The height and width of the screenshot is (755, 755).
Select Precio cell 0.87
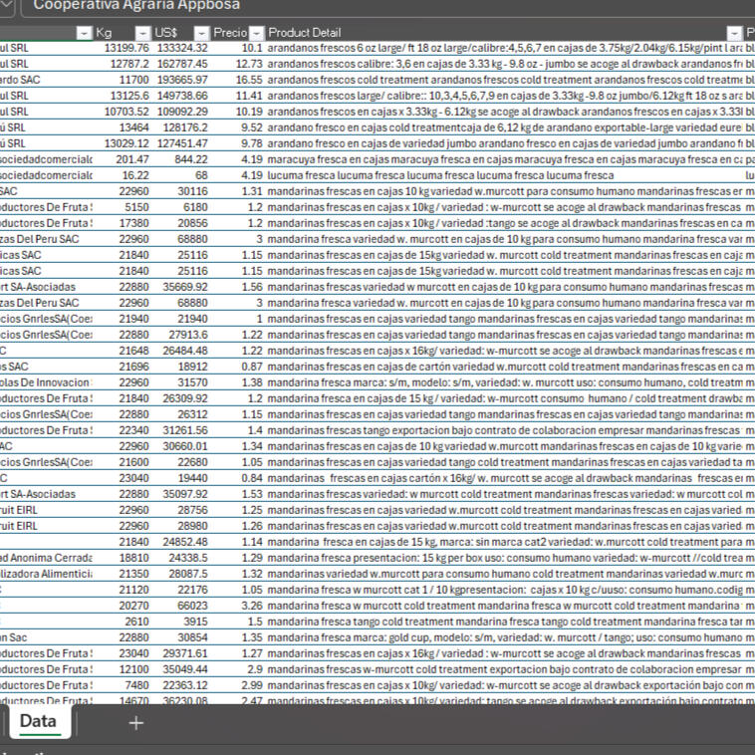[238, 367]
